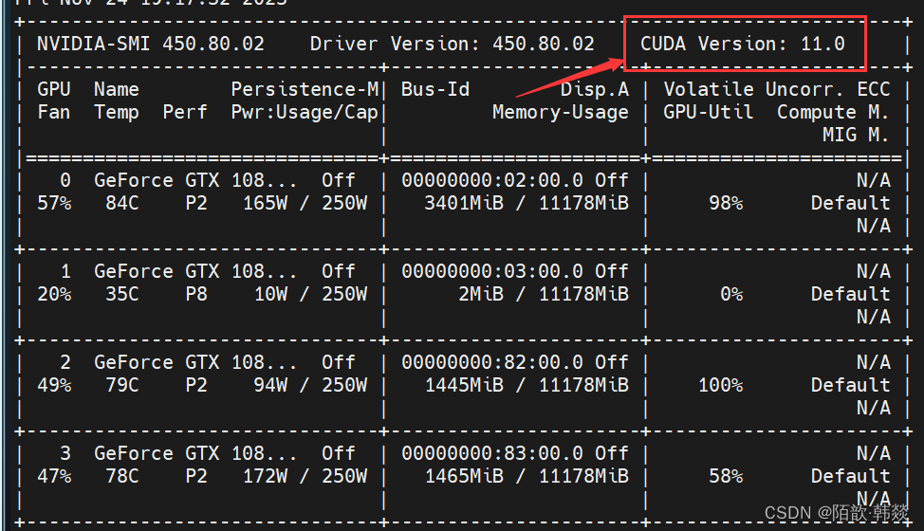The height and width of the screenshot is (531, 924).
Task: Click the MIG M. header text
Action: pos(856,135)
